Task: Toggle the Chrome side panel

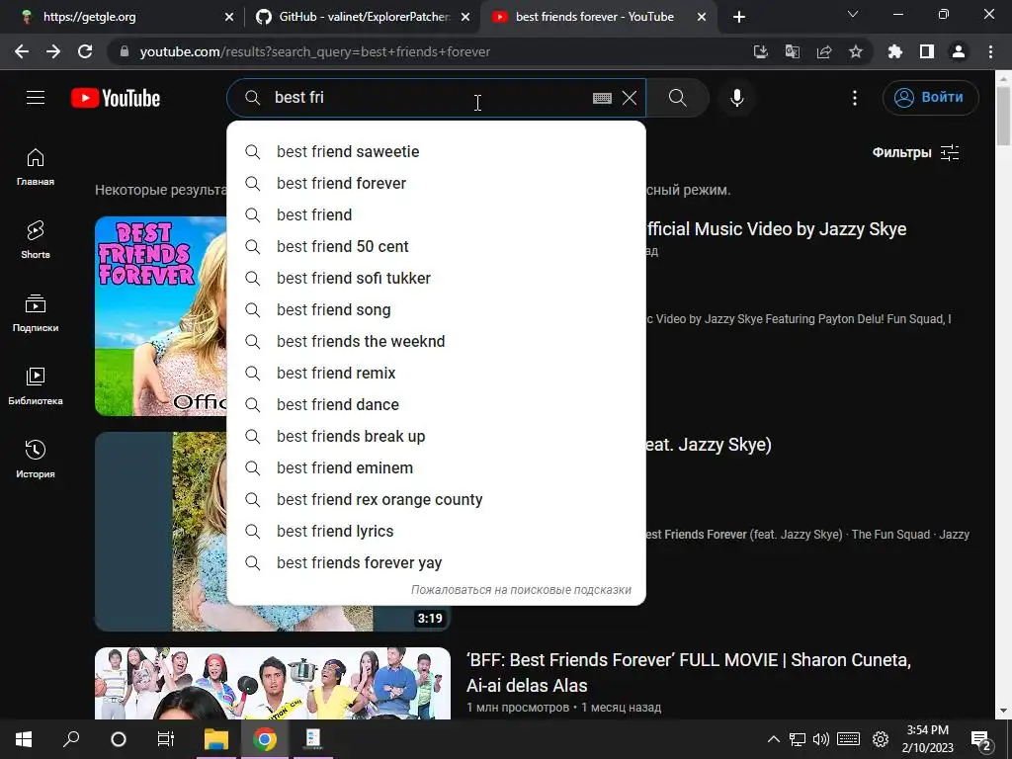Action: tap(927, 51)
